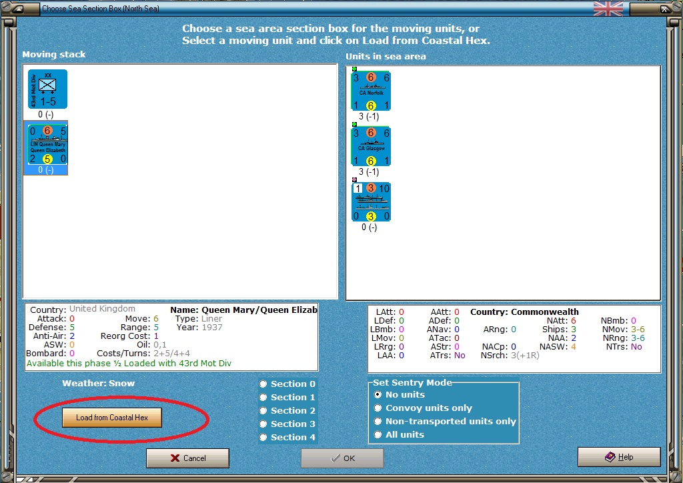Click the pink status dot above convoy counter
This screenshot has height=483, width=683.
pyautogui.click(x=354, y=180)
